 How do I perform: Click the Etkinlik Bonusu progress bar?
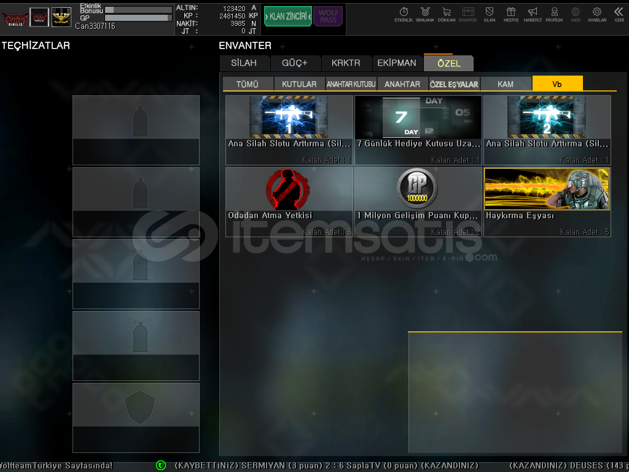coord(138,10)
